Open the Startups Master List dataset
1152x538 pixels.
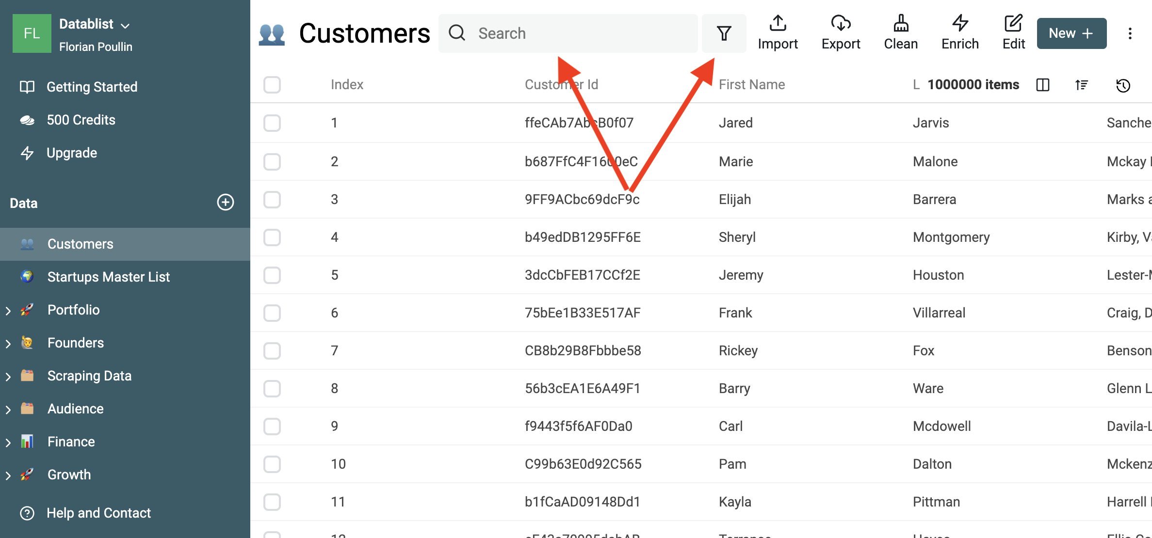[x=108, y=276]
